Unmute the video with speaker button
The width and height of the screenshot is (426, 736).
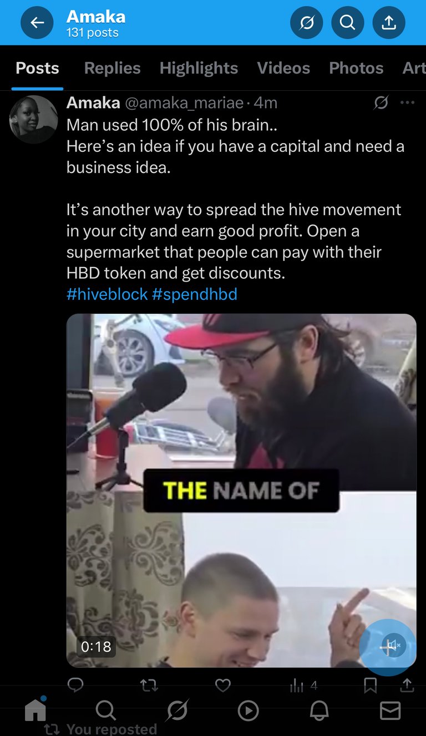tap(390, 646)
